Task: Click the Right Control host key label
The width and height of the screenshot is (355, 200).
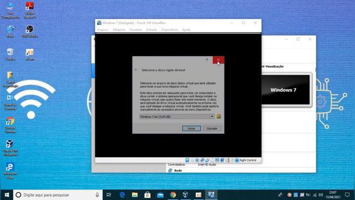Action: click(x=248, y=160)
